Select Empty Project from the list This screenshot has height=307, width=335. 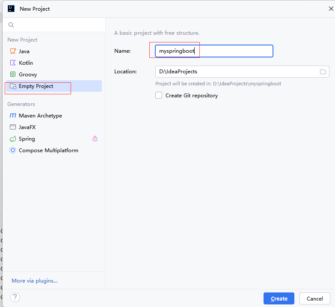pos(36,86)
